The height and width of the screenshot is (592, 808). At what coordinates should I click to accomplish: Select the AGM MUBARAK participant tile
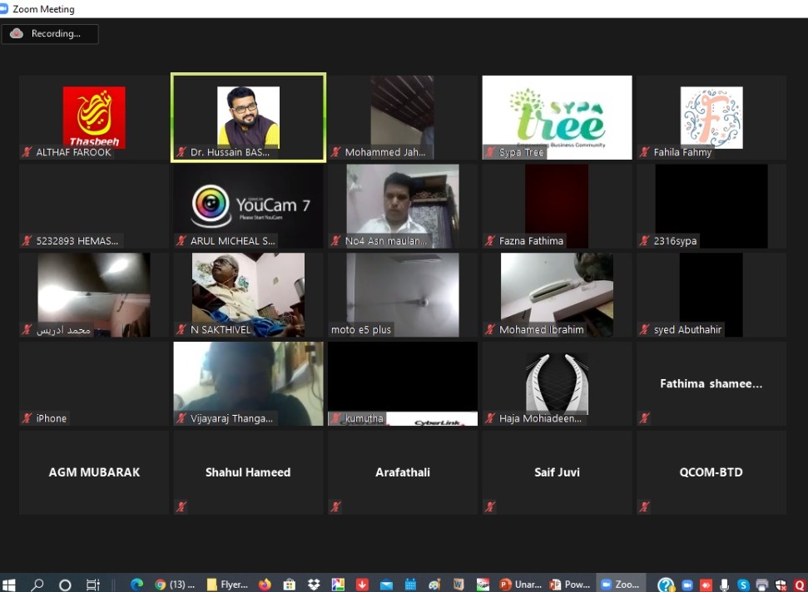pyautogui.click(x=94, y=472)
